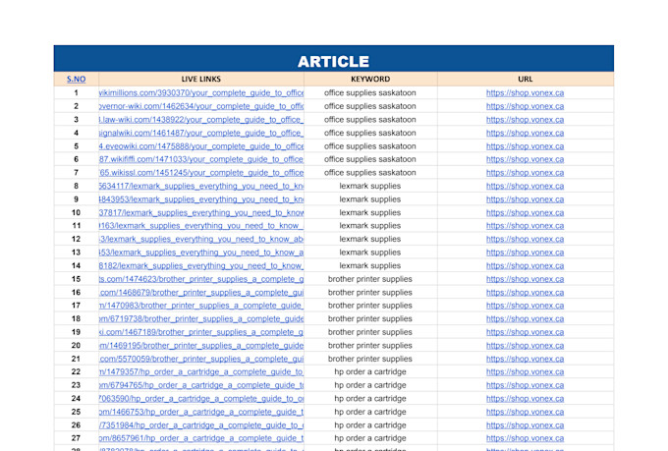The image size is (668, 451).
Task: Select keyword cell 'office supplies saskatoon' in row 6
Action: pos(370,159)
